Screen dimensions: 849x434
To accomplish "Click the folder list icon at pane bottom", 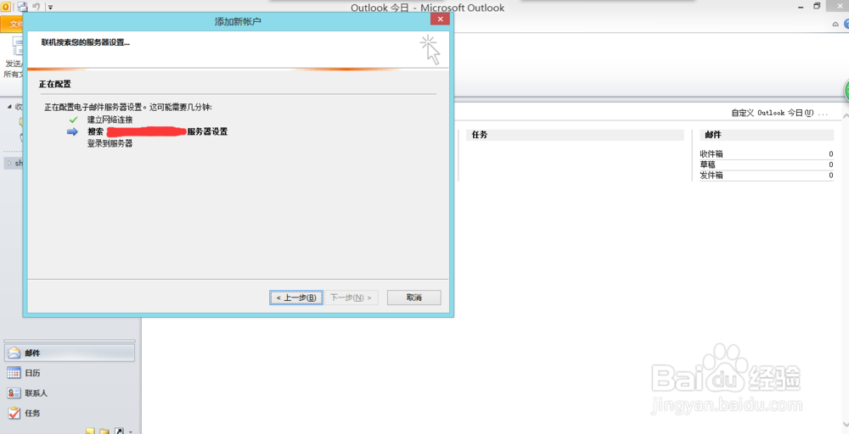I will point(104,431).
